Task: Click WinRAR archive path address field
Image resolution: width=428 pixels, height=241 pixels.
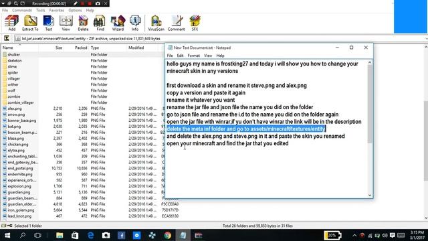Action: pyautogui.click(x=220, y=39)
